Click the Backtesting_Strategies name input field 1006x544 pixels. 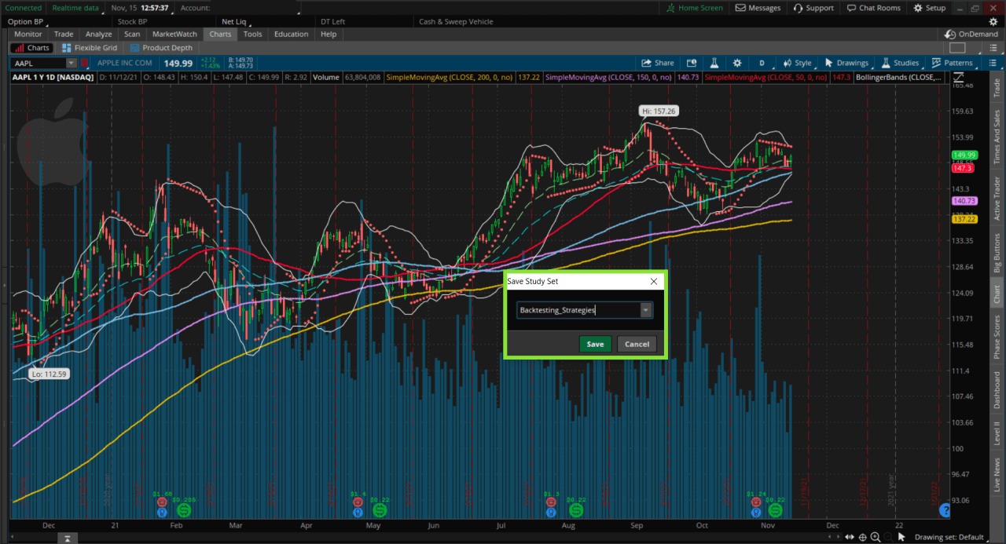[x=578, y=309]
